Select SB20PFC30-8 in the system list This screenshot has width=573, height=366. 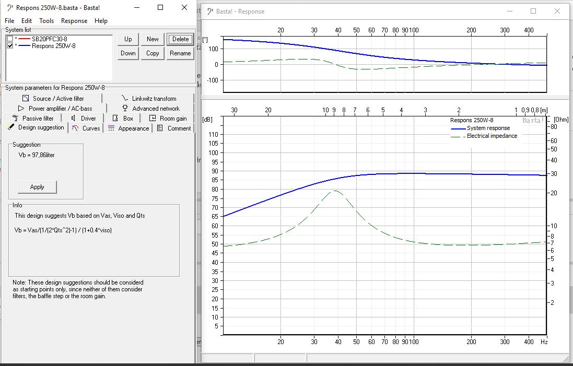pyautogui.click(x=49, y=39)
